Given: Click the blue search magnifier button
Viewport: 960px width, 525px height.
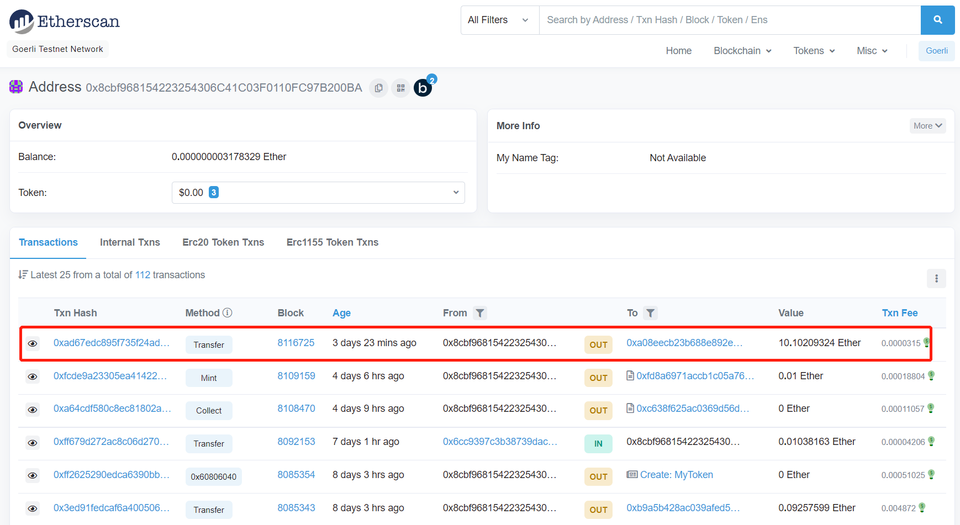Looking at the screenshot, I should (x=937, y=20).
